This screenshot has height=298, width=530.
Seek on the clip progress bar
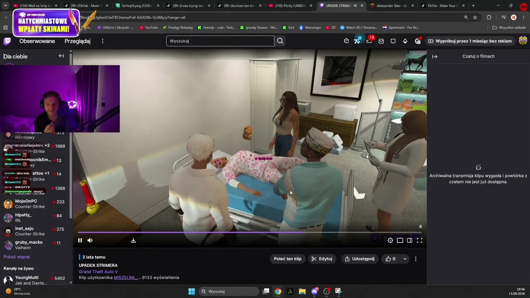[x=250, y=232]
